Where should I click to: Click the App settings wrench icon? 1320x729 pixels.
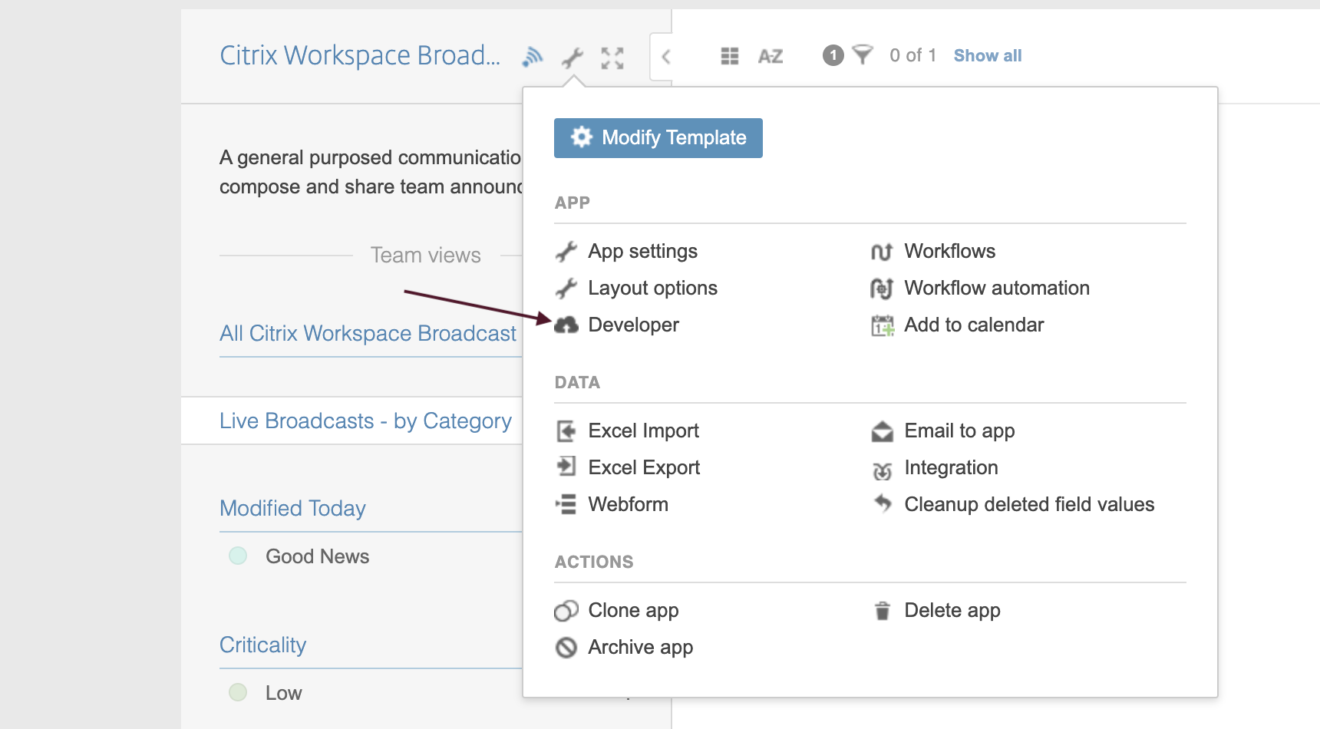566,252
